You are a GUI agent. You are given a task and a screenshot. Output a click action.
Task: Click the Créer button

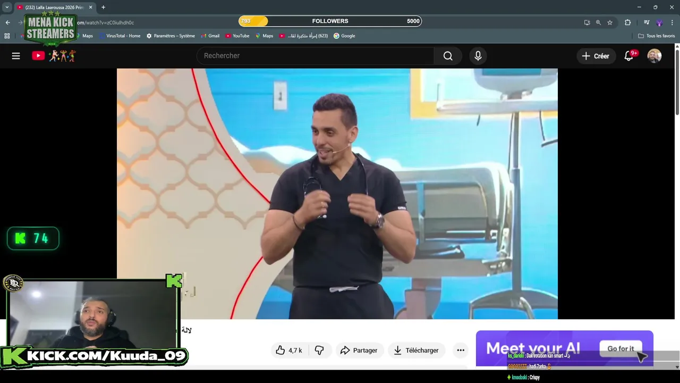tap(596, 56)
